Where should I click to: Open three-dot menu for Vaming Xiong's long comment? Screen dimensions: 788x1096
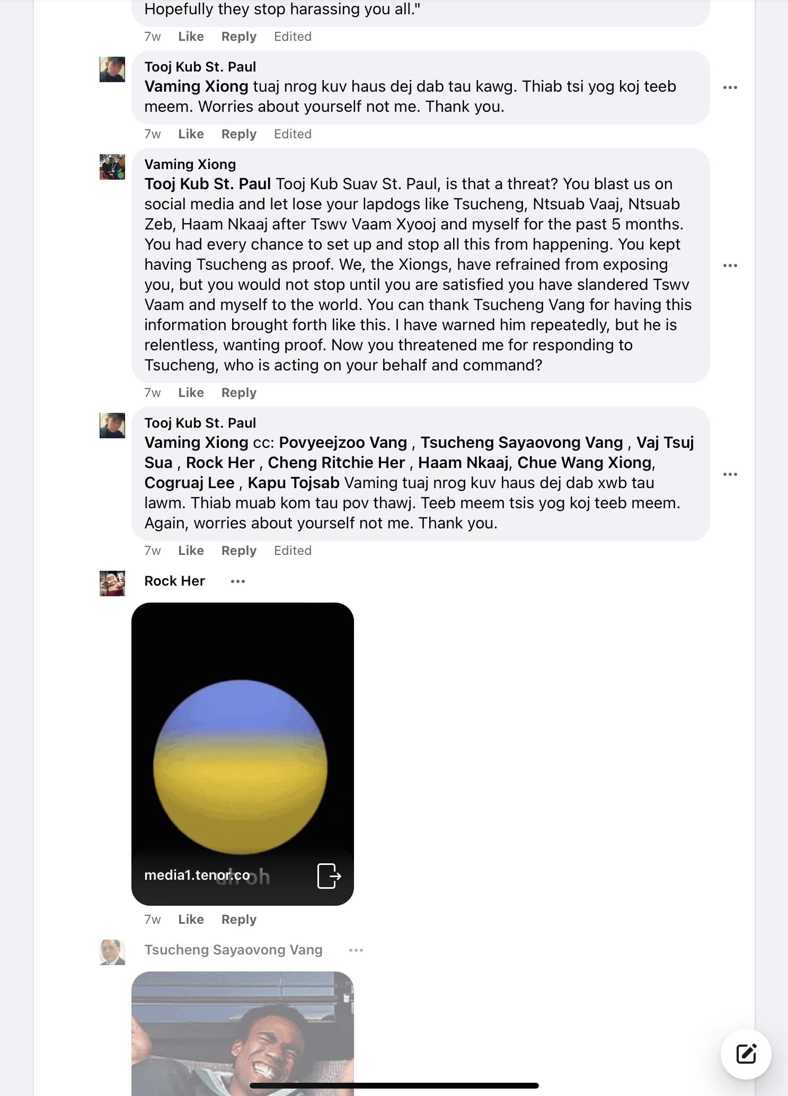pos(730,266)
